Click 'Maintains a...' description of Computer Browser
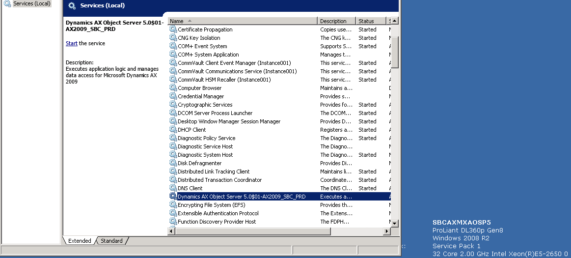571x258 pixels. pyautogui.click(x=336, y=88)
